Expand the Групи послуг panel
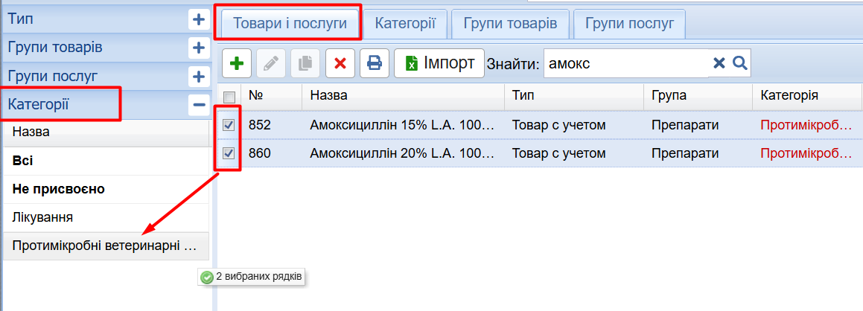The height and width of the screenshot is (311, 863). click(x=198, y=76)
